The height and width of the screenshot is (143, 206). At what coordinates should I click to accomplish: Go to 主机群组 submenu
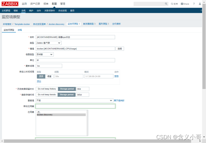(6, 11)
